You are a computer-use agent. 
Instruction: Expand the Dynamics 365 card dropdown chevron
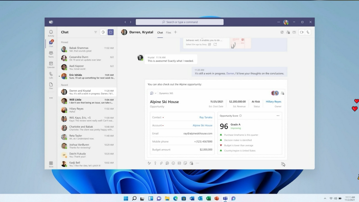156,93
